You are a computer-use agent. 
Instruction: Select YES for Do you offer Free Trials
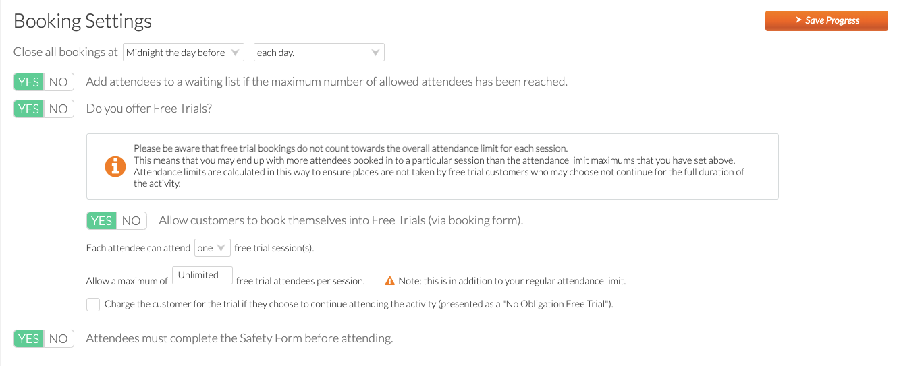[29, 109]
